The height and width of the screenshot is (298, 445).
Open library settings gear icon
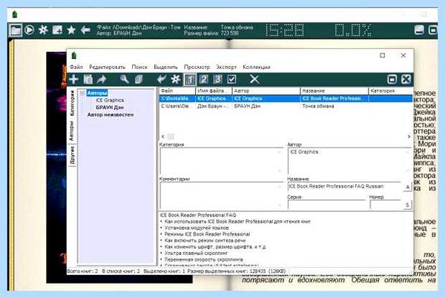[176, 79]
